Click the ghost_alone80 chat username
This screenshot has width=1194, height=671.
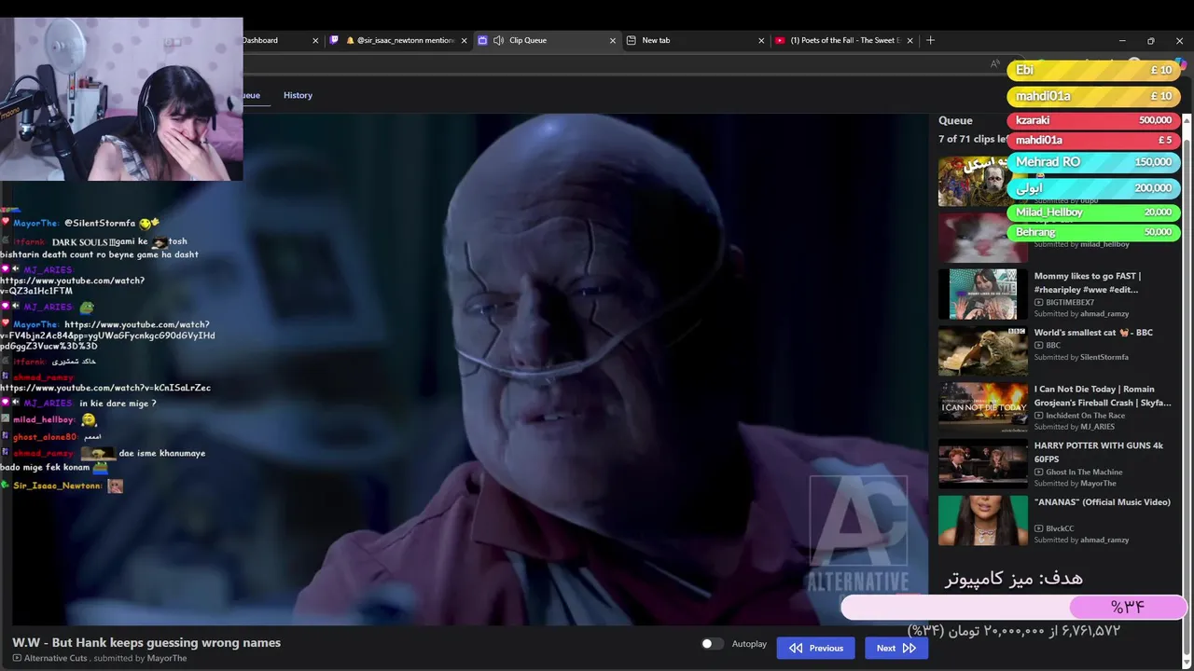point(44,436)
